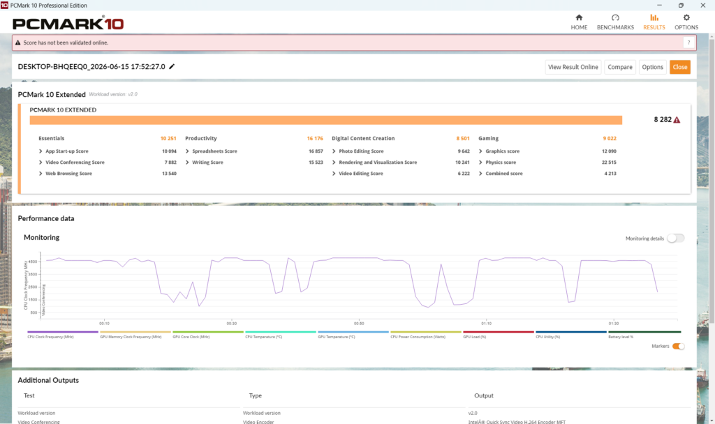Click the Gaming score 9 022
The image size is (715, 424).
[x=610, y=139]
